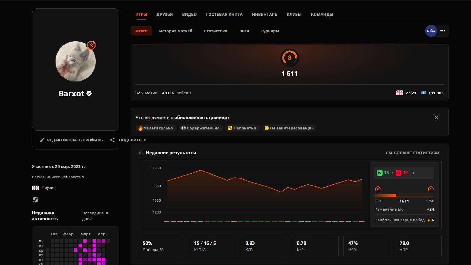Click Изменение Elo +24 value
This screenshot has width=471, height=265.
431,209
